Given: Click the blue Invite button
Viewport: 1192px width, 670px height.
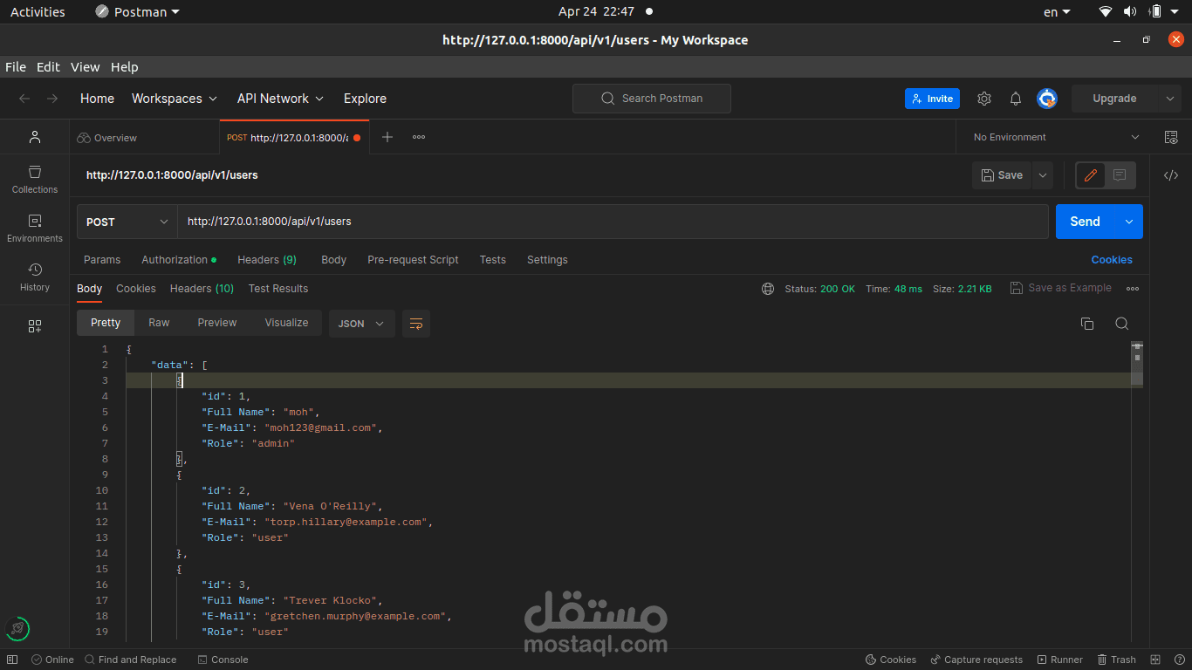Looking at the screenshot, I should [932, 99].
